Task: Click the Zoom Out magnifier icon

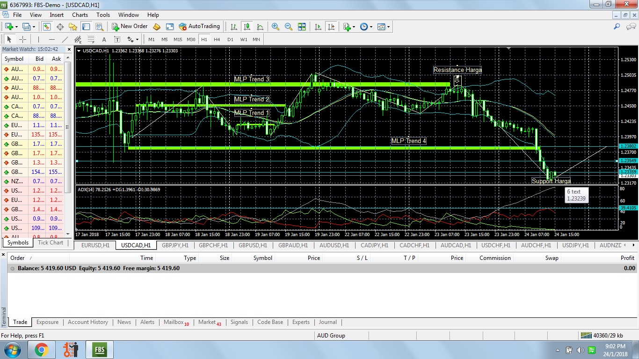Action: coord(289,27)
